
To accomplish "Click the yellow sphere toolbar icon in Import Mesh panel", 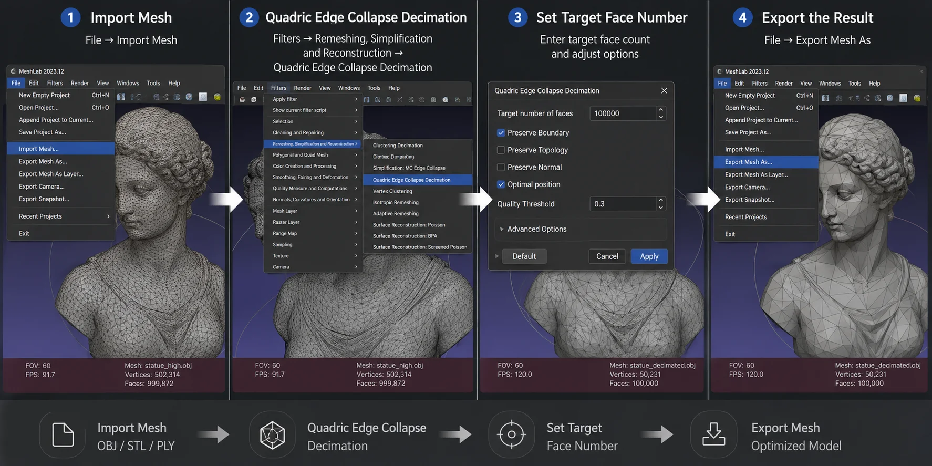I will (x=217, y=97).
